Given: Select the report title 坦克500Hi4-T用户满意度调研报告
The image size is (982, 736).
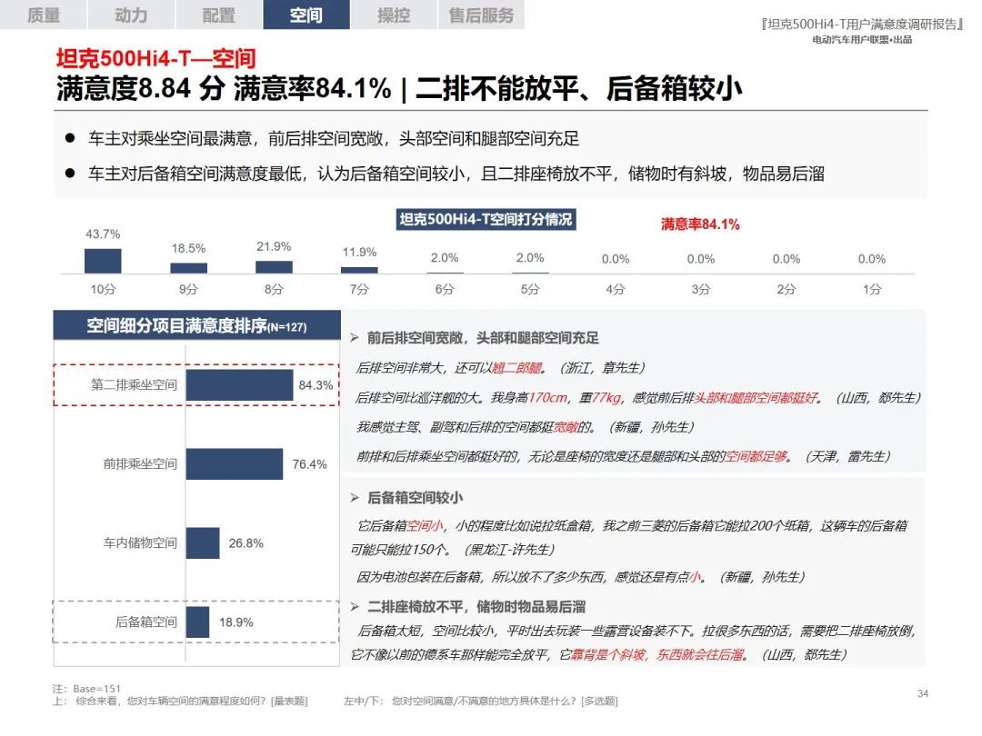Looking at the screenshot, I should click(x=862, y=25).
